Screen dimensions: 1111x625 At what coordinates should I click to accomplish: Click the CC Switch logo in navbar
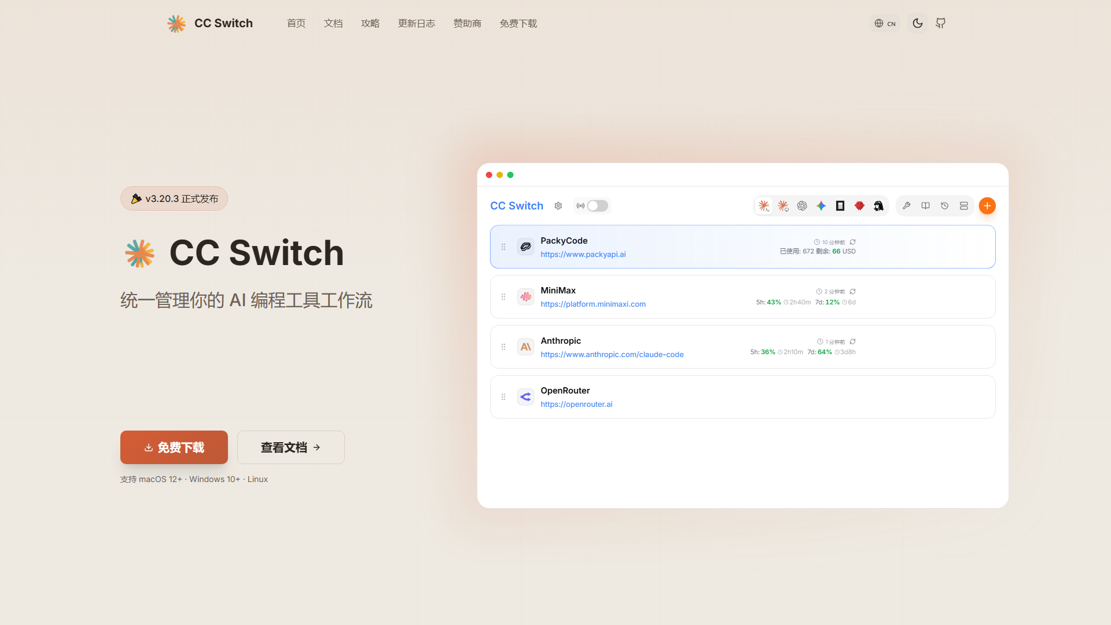[x=176, y=23]
